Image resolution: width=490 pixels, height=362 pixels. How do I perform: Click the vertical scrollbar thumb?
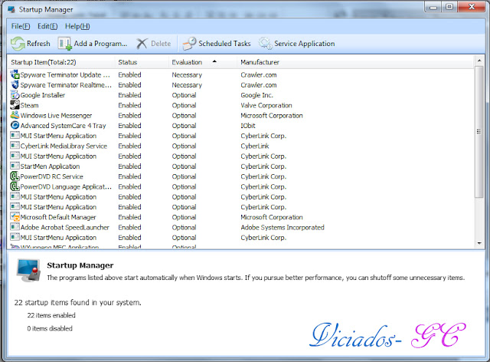(x=479, y=131)
